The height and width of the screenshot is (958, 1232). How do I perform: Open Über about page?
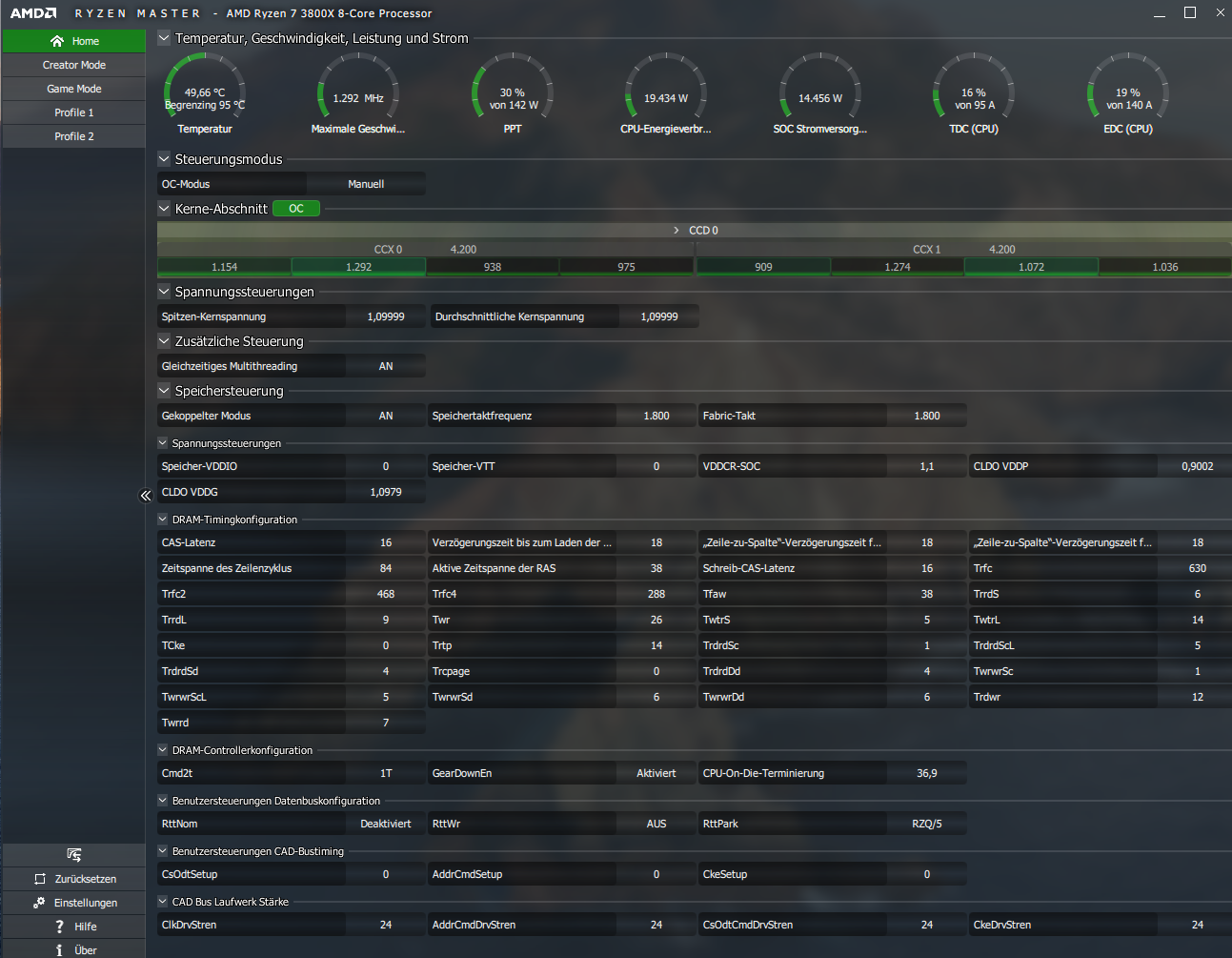[73, 950]
